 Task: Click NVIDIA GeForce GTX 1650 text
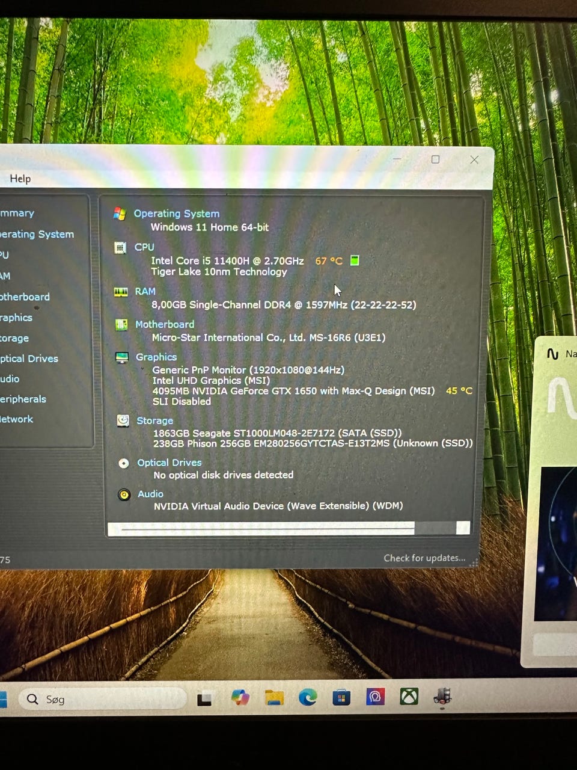[x=293, y=391]
